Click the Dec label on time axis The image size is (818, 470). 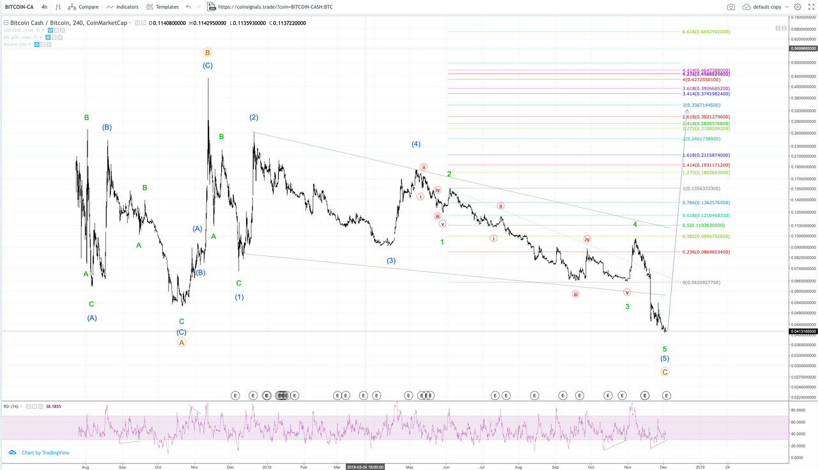coord(663,467)
